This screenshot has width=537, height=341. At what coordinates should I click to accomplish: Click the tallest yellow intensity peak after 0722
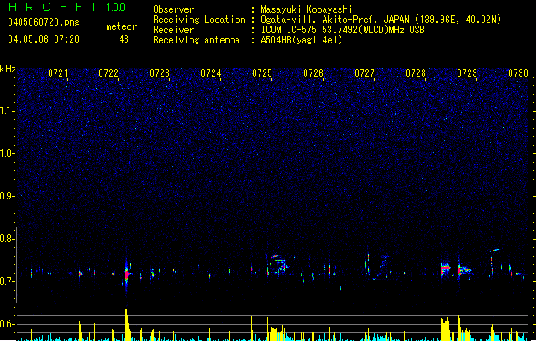[126, 324]
